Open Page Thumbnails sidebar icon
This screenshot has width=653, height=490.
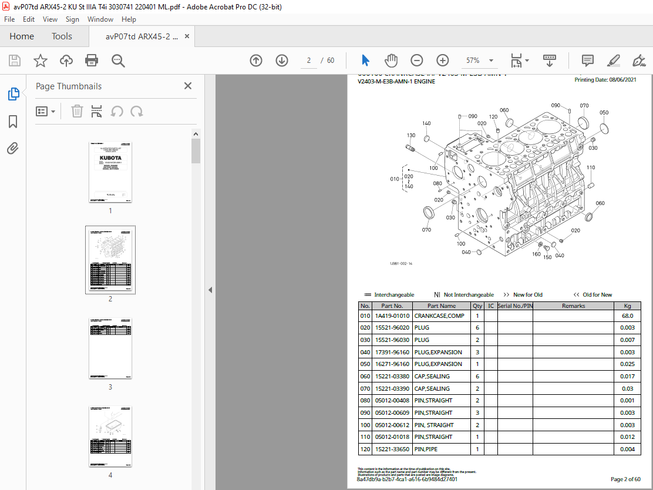click(x=14, y=94)
